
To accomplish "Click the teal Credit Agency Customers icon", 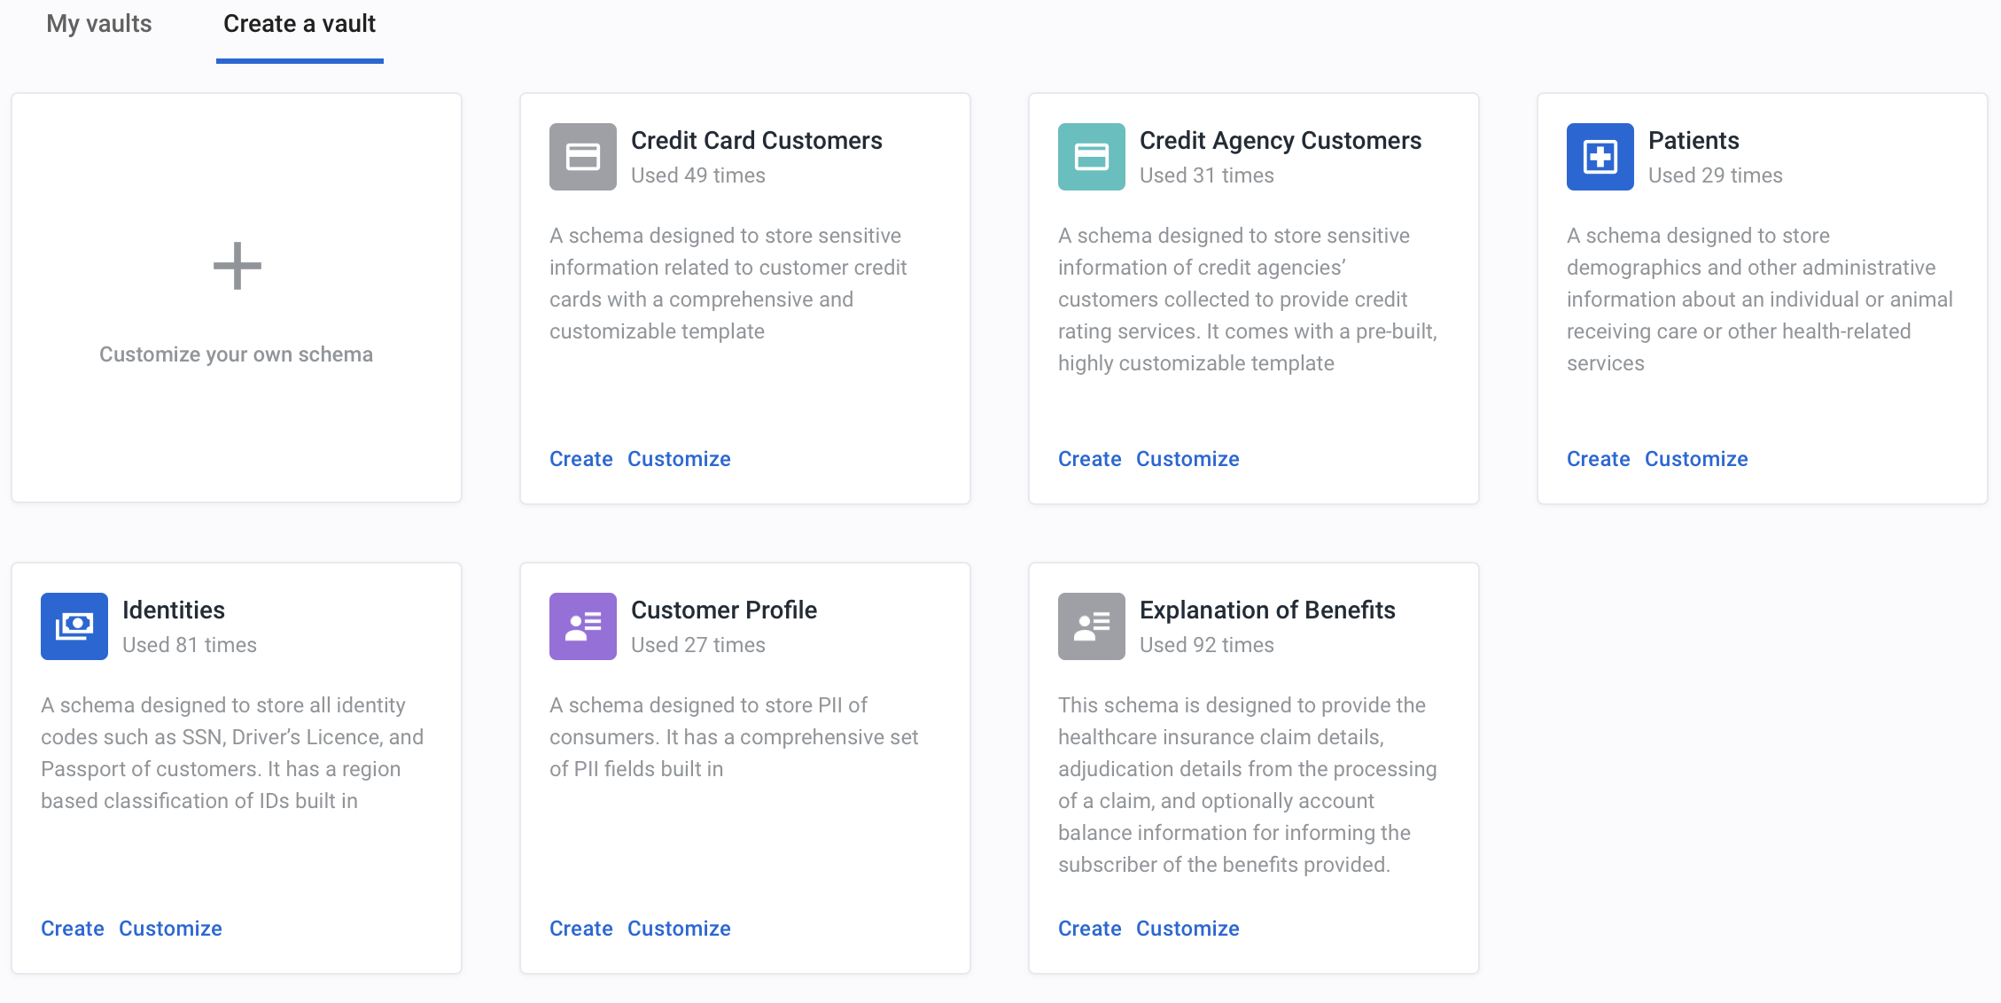I will 1091,157.
